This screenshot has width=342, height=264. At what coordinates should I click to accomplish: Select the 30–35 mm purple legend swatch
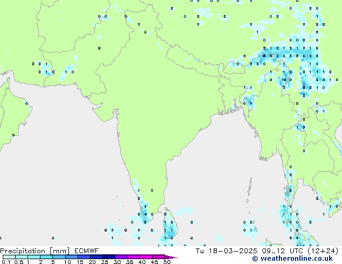[121, 257]
